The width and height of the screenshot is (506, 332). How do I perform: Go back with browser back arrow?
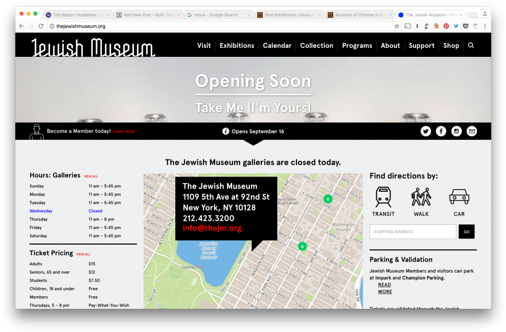pos(22,26)
